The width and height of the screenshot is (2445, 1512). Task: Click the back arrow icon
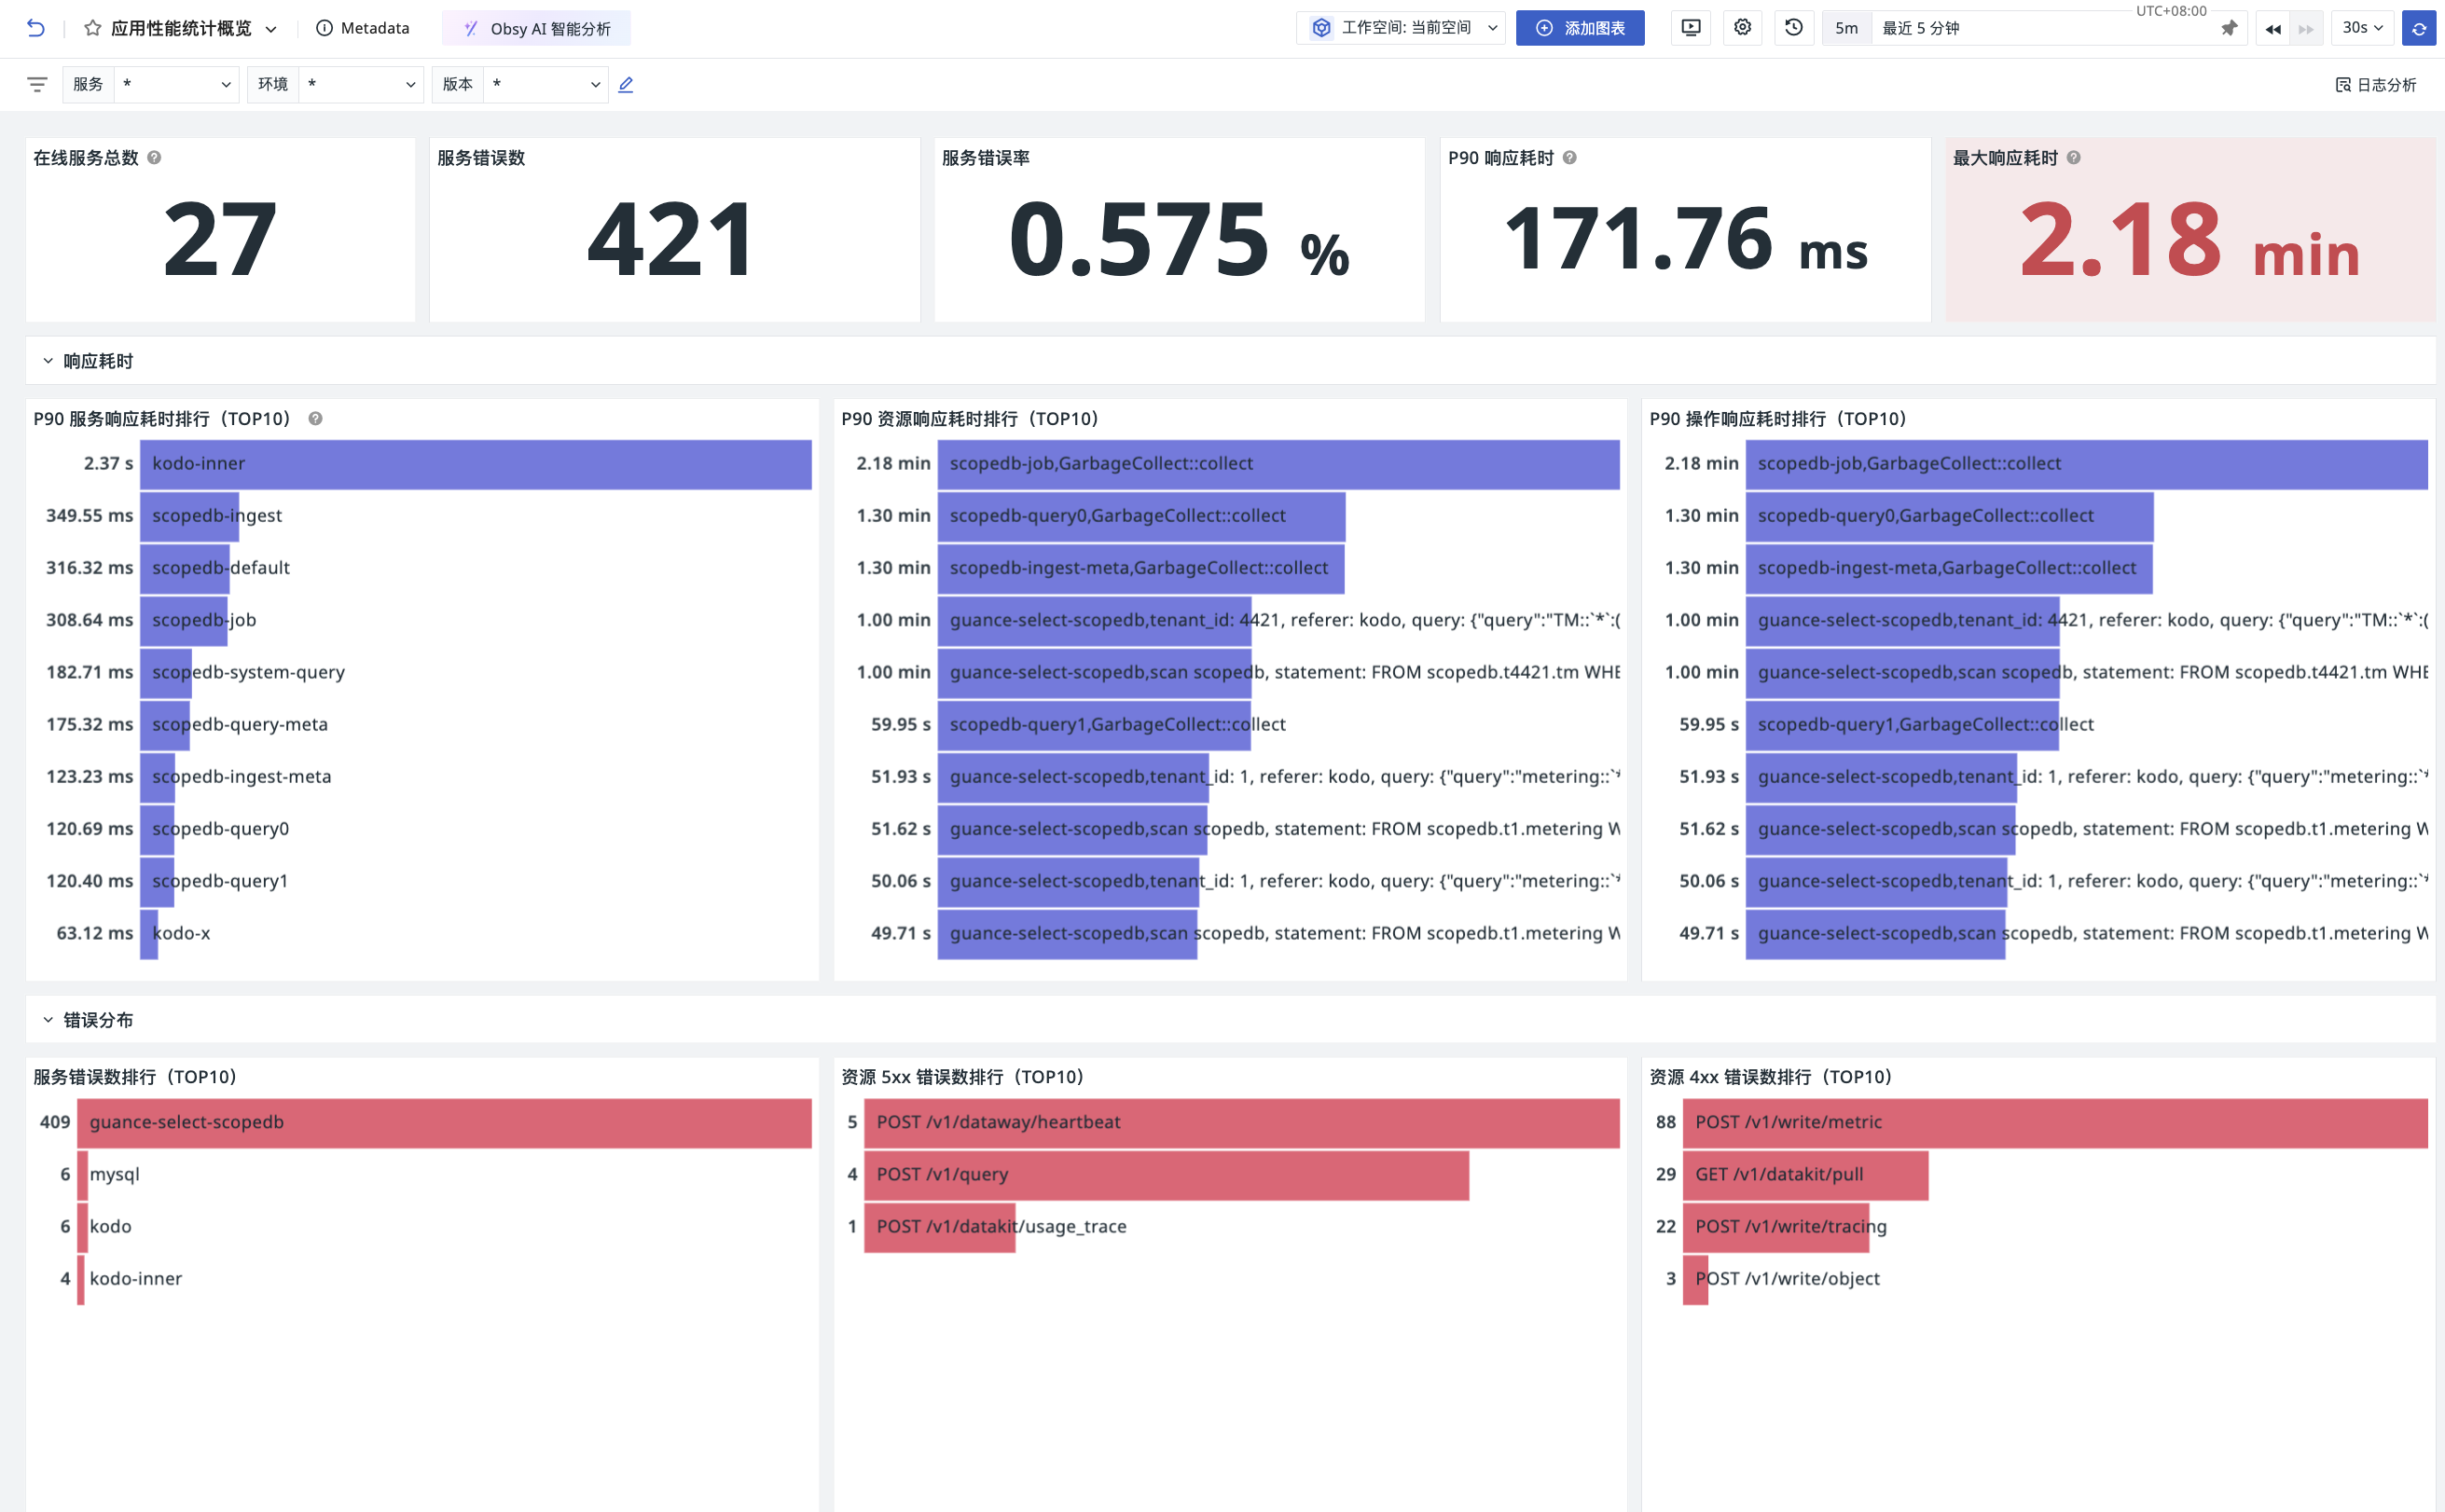pos(36,28)
